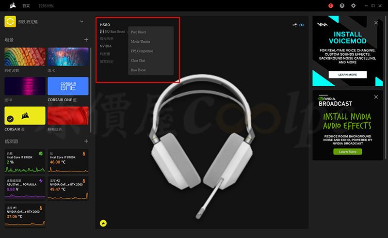Open ASUSTeK FORMULA voltage sensor card
Image resolution: width=388 pixels, height=238 pixels.
25,188
